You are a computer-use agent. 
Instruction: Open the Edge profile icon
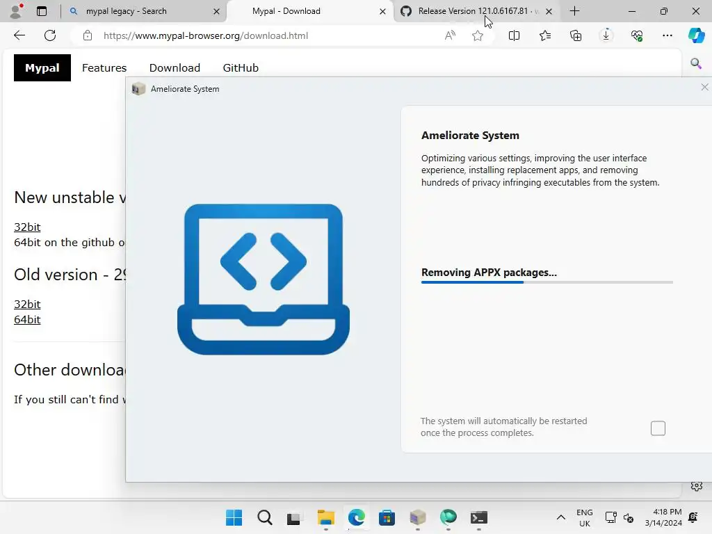coord(17,11)
